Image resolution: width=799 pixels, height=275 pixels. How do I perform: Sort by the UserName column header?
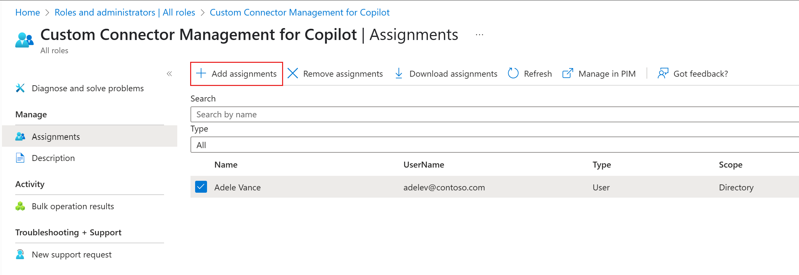424,165
